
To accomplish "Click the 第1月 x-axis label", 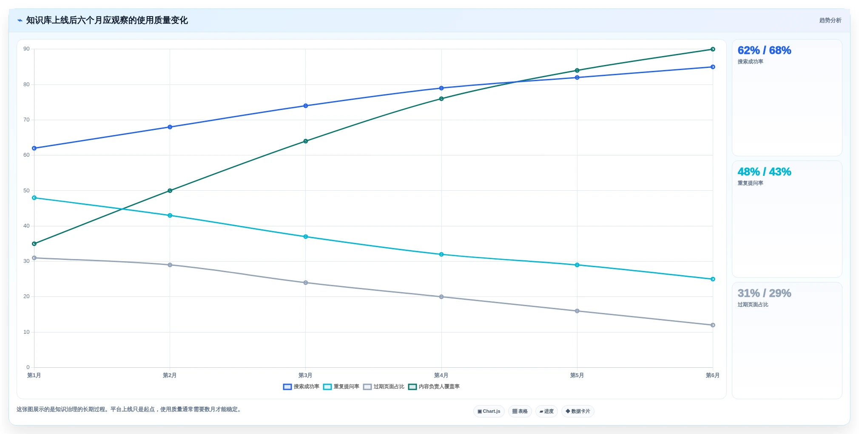I will coord(34,375).
